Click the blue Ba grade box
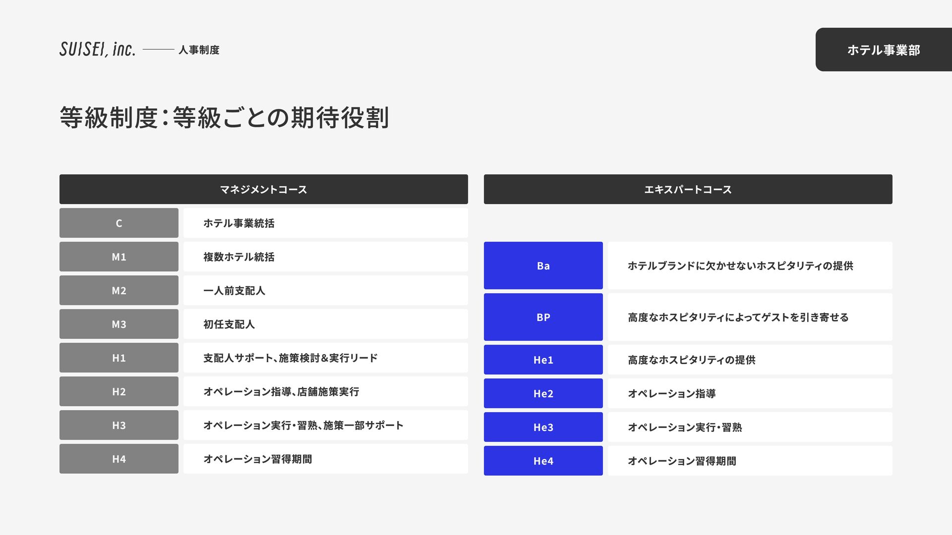This screenshot has height=535, width=952. (x=543, y=266)
